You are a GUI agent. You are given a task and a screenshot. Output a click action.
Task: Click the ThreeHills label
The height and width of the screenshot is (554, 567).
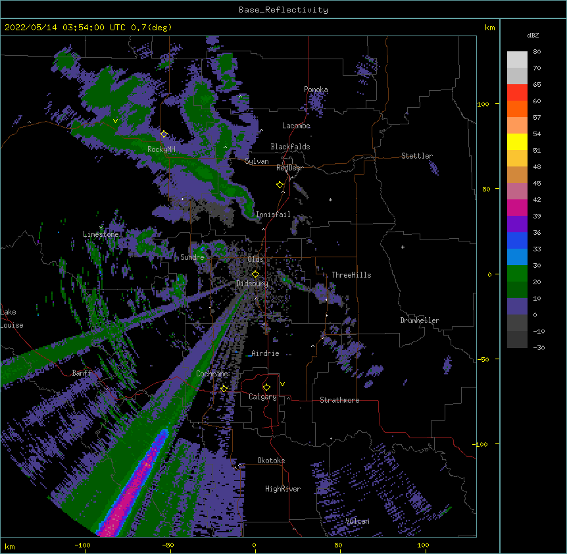(351, 275)
